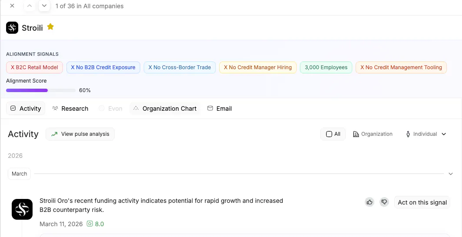
Task: Open the Evon tab
Action: [110, 109]
